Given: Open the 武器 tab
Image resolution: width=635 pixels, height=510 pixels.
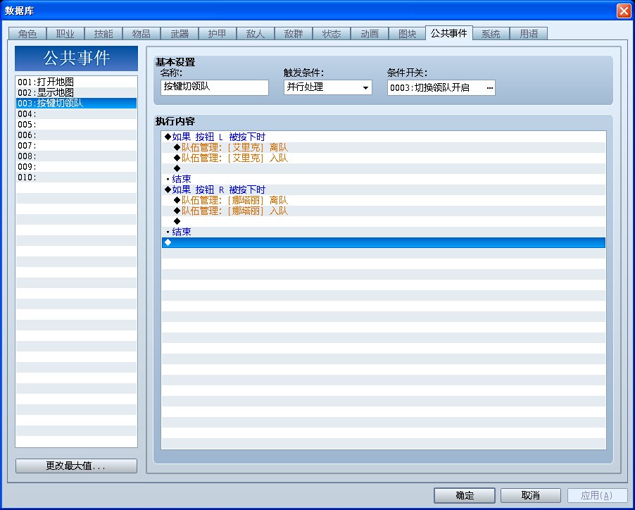Looking at the screenshot, I should pos(180,33).
